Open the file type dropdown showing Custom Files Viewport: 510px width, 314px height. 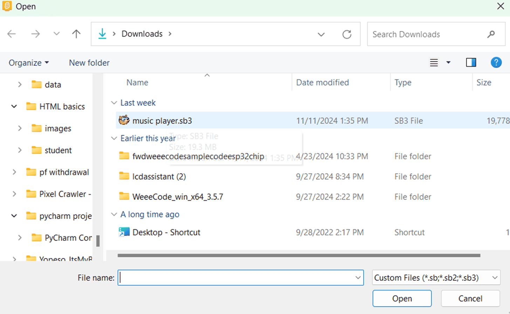(x=435, y=278)
